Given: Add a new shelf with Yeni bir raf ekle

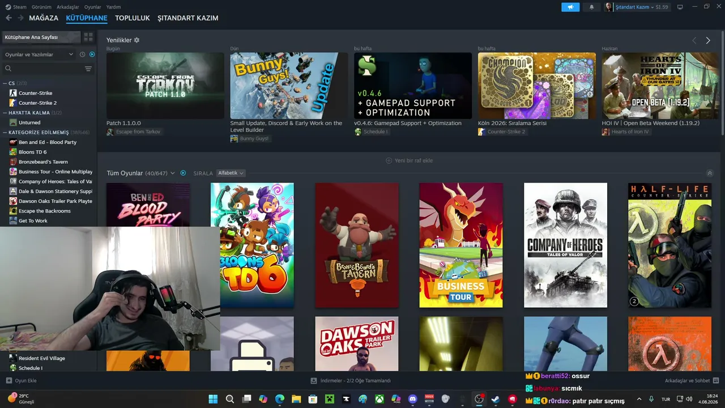Looking at the screenshot, I should [x=409, y=160].
